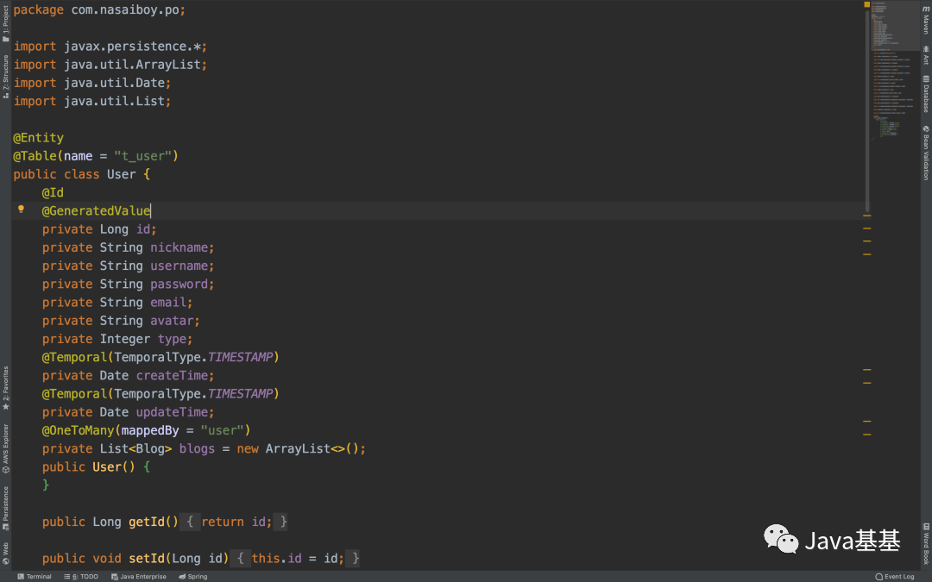
Task: Click the blogs field name
Action: 197,449
